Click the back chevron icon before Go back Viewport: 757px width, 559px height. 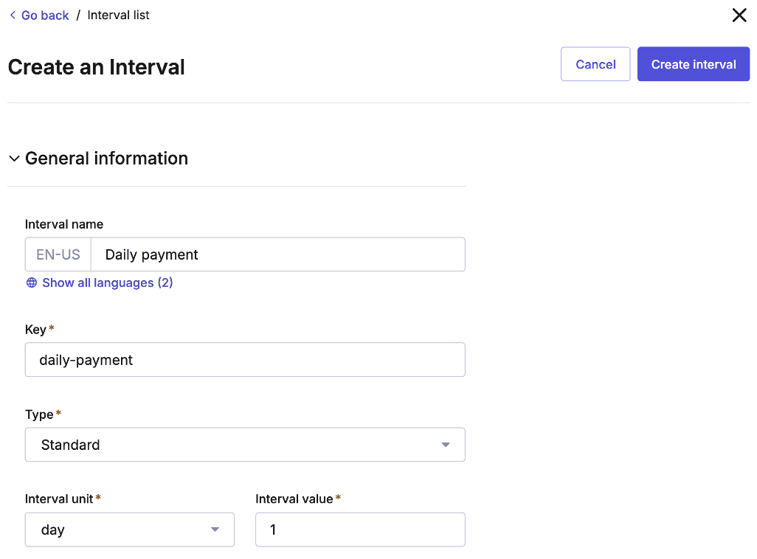(13, 15)
